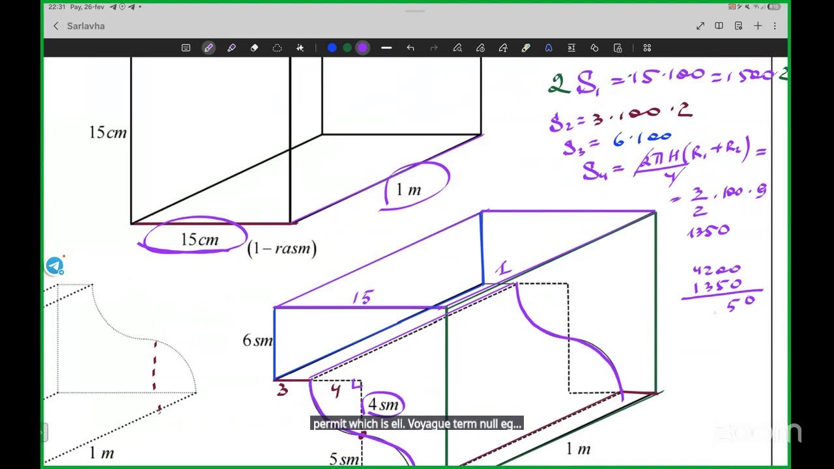The image size is (834, 469).
Task: Expand the note to full screen
Action: click(x=700, y=26)
